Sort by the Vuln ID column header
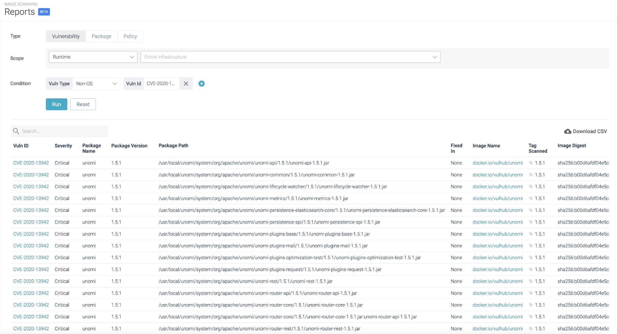The image size is (617, 334). pos(21,146)
